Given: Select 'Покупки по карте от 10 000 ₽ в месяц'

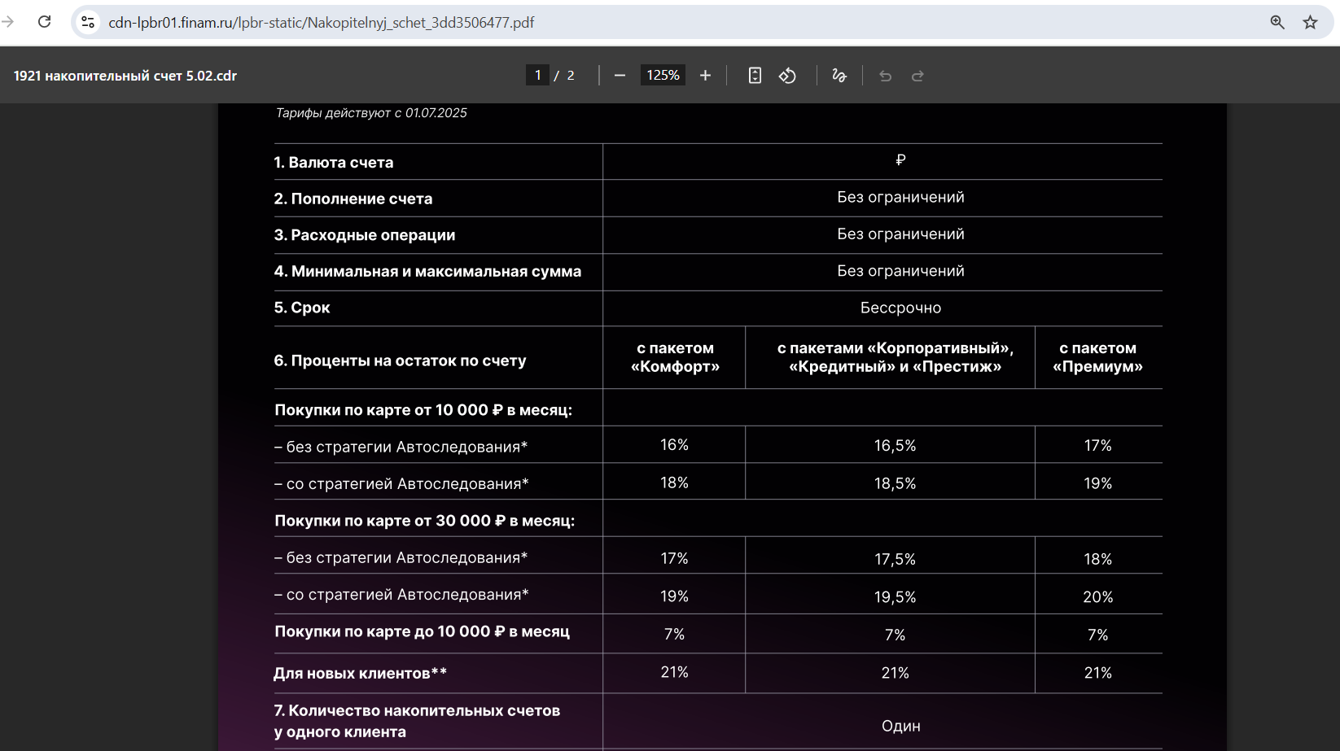Looking at the screenshot, I should pos(423,410).
